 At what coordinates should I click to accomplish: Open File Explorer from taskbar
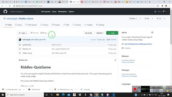click(58, 95)
